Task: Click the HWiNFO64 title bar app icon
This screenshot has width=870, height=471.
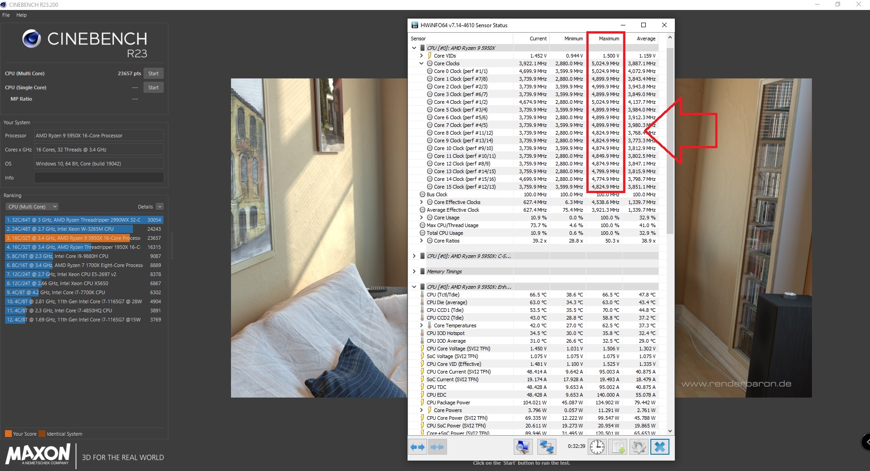Action: (x=415, y=25)
